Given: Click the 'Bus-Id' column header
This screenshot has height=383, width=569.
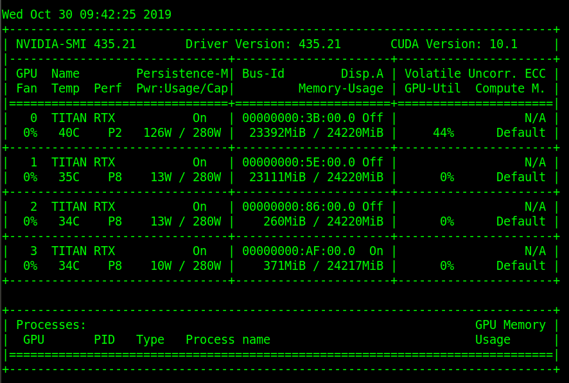Looking at the screenshot, I should tap(263, 74).
